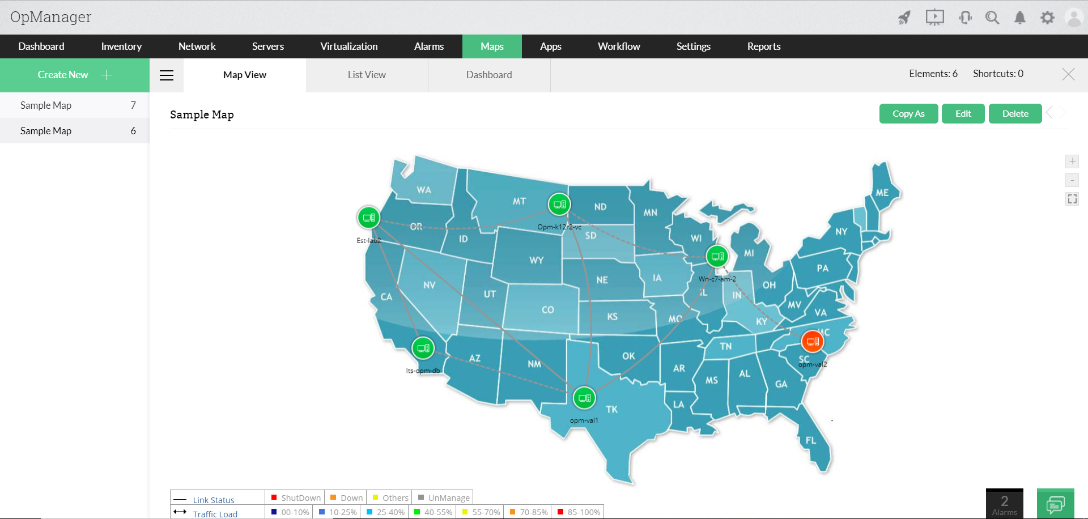Open the Workflow menu

(x=619, y=46)
